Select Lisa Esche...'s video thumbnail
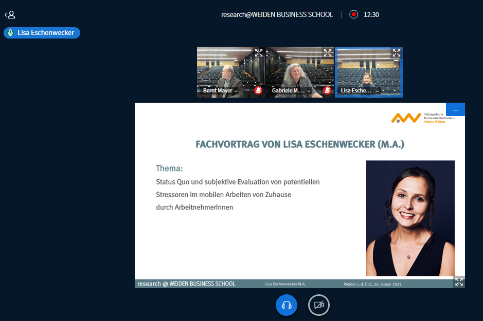 click(369, 72)
